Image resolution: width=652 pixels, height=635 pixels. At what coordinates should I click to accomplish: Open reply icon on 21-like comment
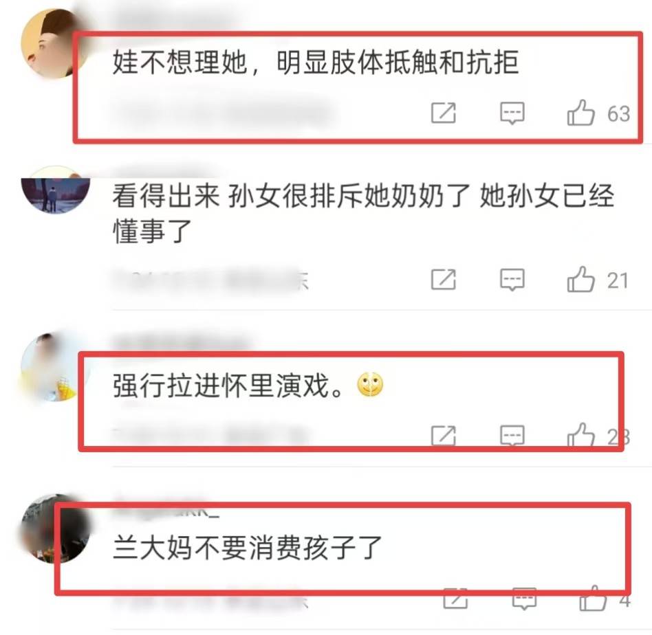[x=512, y=279]
